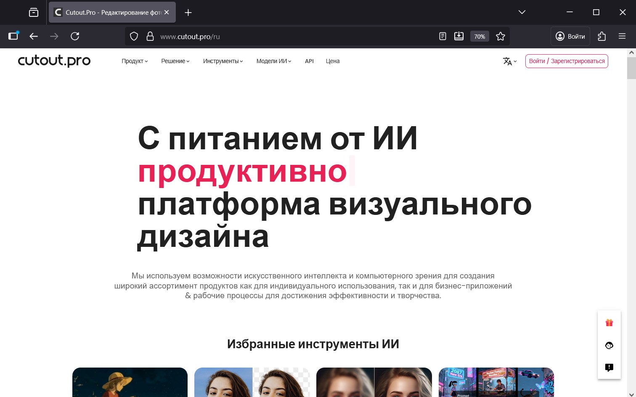The height and width of the screenshot is (397, 636).
Task: Open the API menu item
Action: [309, 61]
